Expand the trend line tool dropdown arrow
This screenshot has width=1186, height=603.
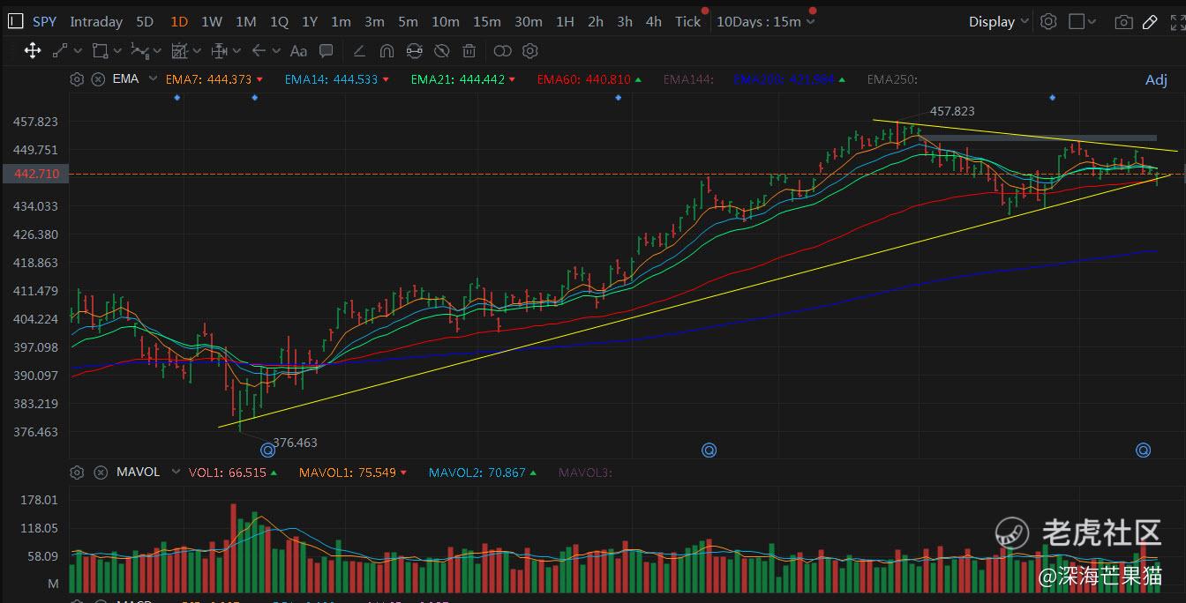(79, 51)
